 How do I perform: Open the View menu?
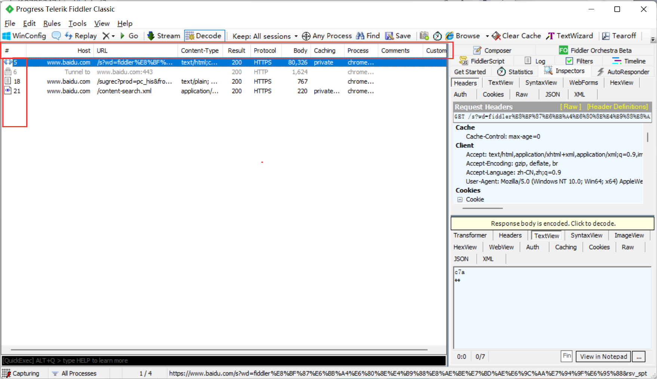[102, 23]
